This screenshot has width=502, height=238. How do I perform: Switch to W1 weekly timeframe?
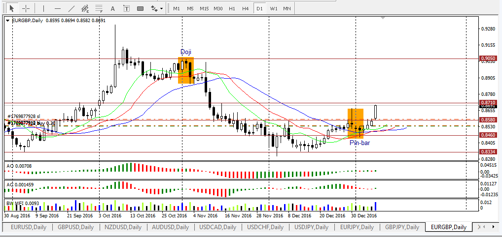point(273,9)
